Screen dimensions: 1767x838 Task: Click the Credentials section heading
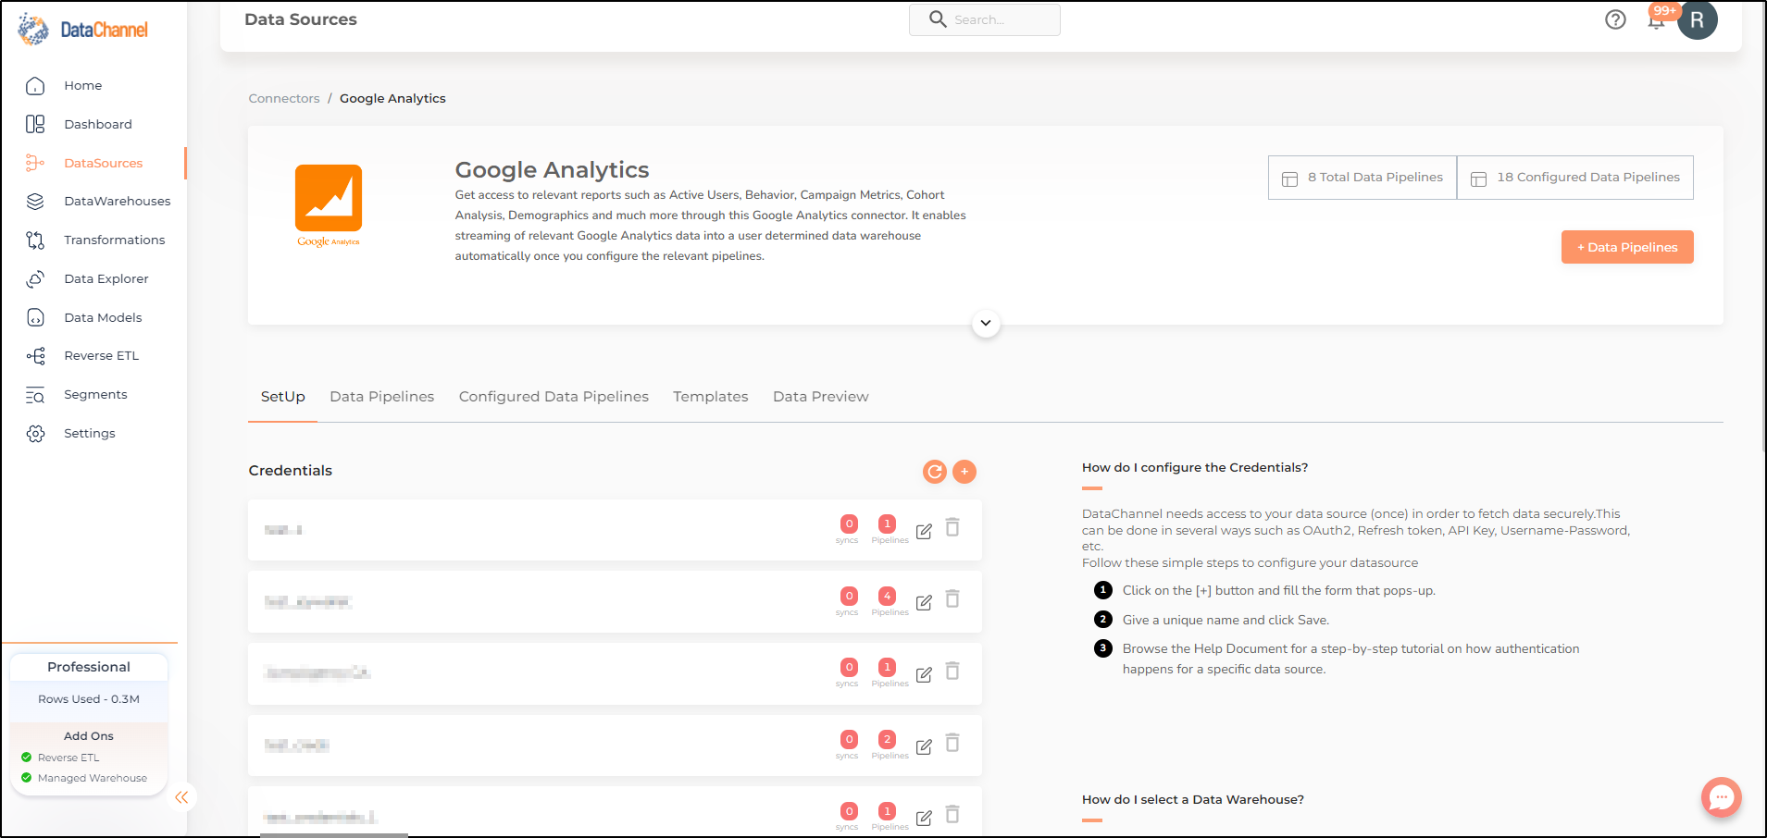290,471
